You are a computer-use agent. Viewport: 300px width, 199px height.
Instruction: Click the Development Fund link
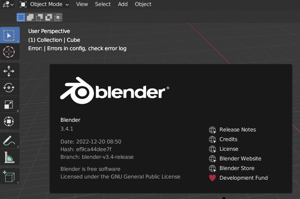(x=243, y=178)
